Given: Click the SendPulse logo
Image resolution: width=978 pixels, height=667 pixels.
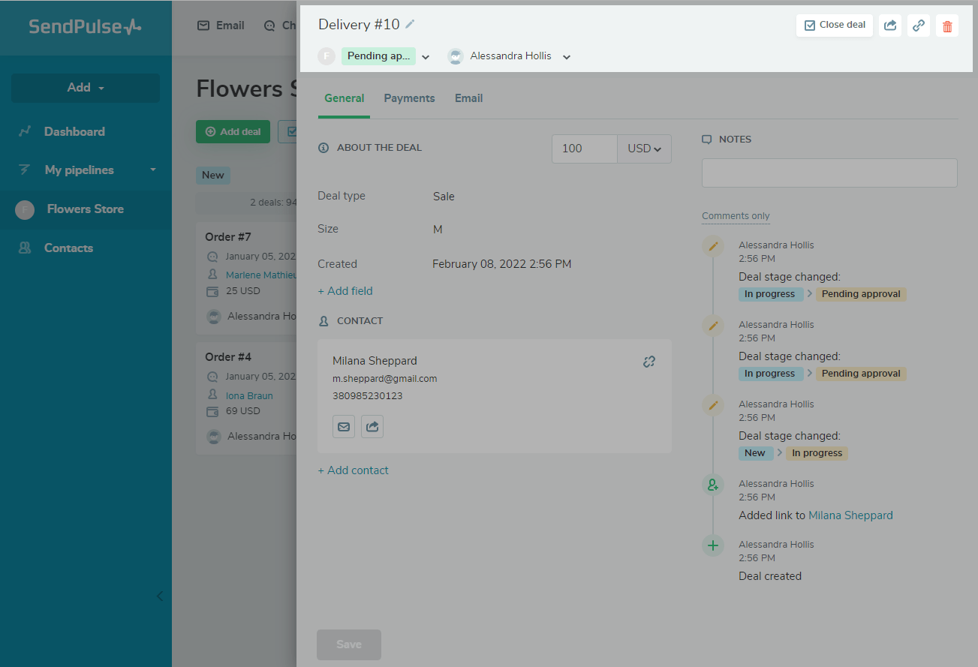Looking at the screenshot, I should [x=85, y=27].
